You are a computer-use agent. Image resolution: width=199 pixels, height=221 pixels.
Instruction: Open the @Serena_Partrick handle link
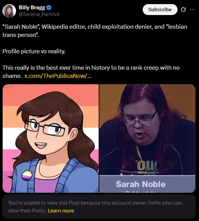[39, 14]
